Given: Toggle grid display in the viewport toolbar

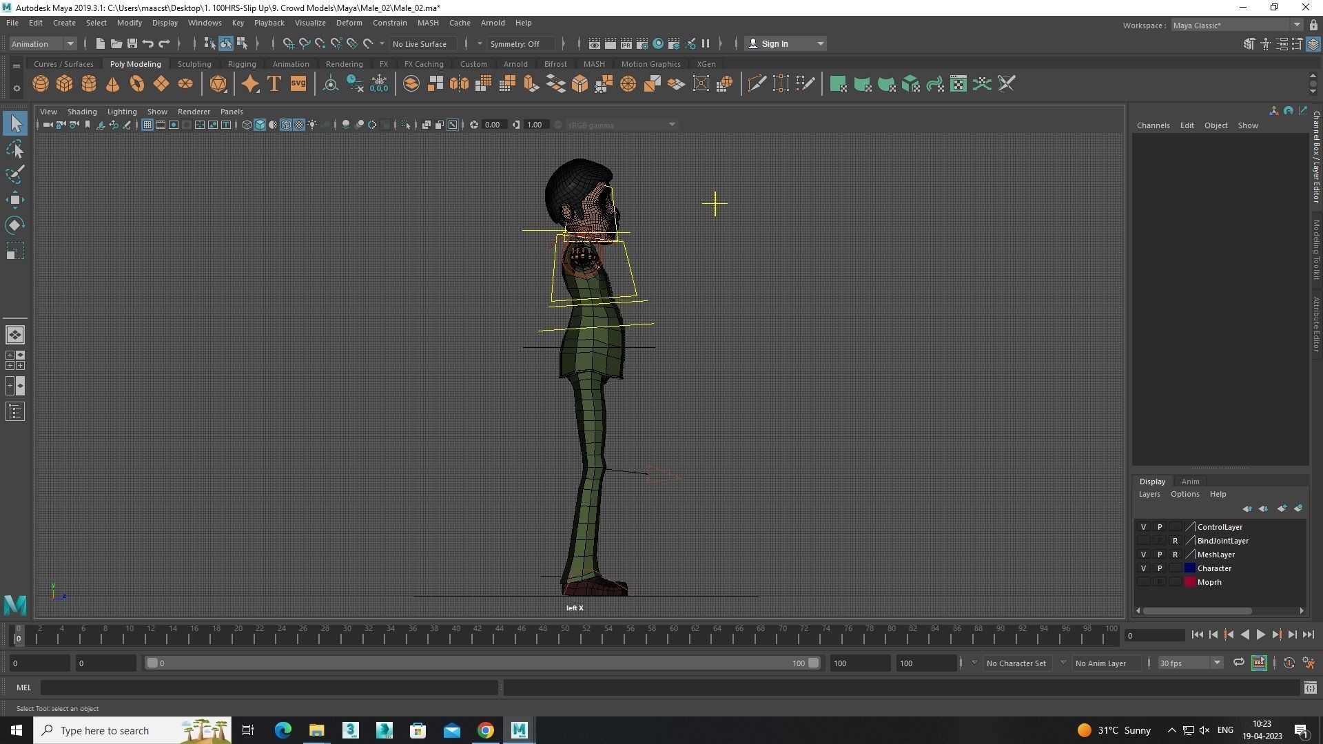Looking at the screenshot, I should (x=147, y=125).
